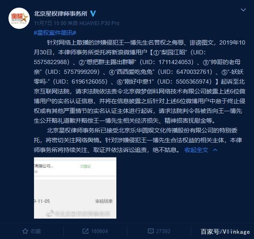Expand the post options chevron
The image size is (254, 239).
(x=243, y=10)
